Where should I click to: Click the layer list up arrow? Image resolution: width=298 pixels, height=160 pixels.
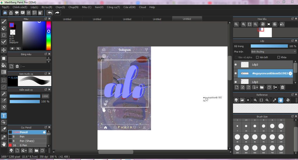(295, 62)
